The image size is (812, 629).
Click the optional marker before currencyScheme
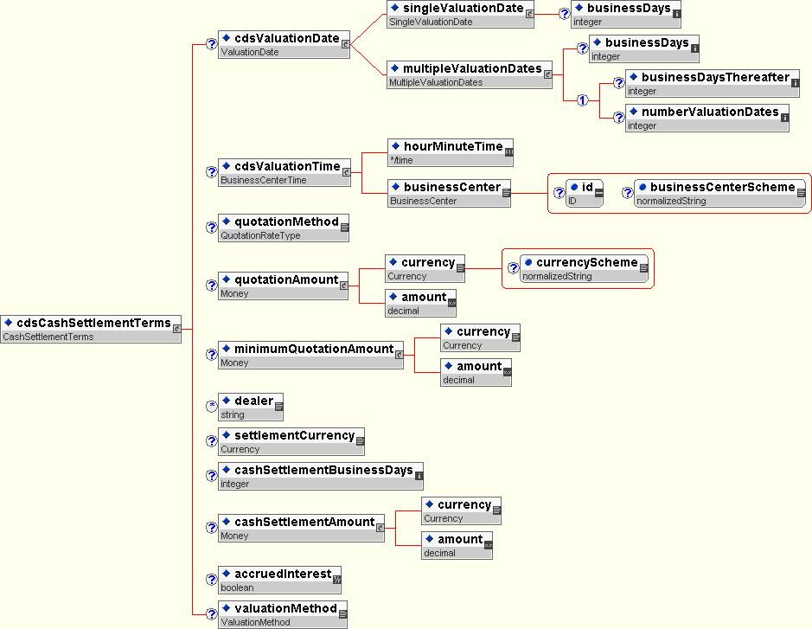(x=513, y=268)
